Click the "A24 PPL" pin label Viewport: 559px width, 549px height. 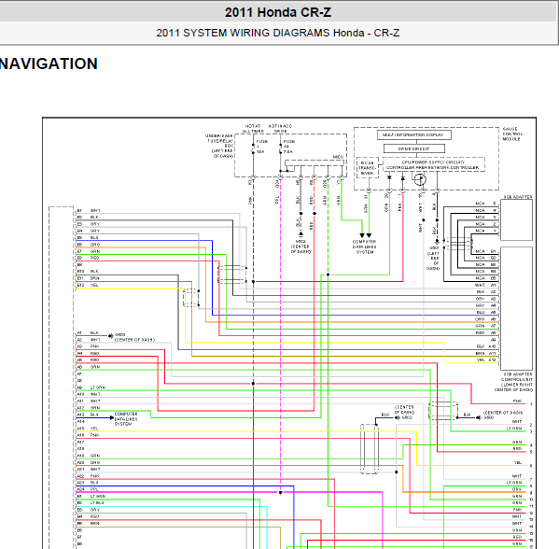pyautogui.click(x=88, y=489)
